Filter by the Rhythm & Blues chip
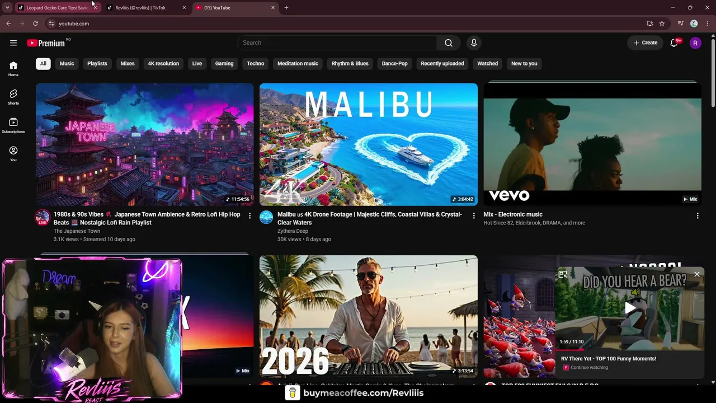 [350, 63]
